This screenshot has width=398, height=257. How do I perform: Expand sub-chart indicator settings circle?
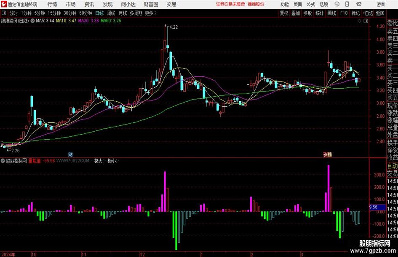pos(3,161)
